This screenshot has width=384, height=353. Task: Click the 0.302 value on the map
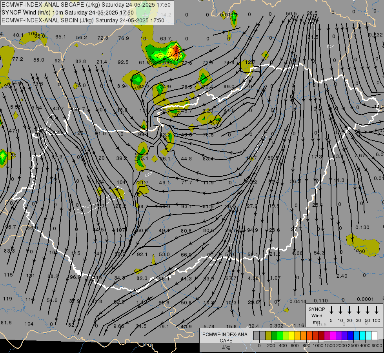click(277, 326)
